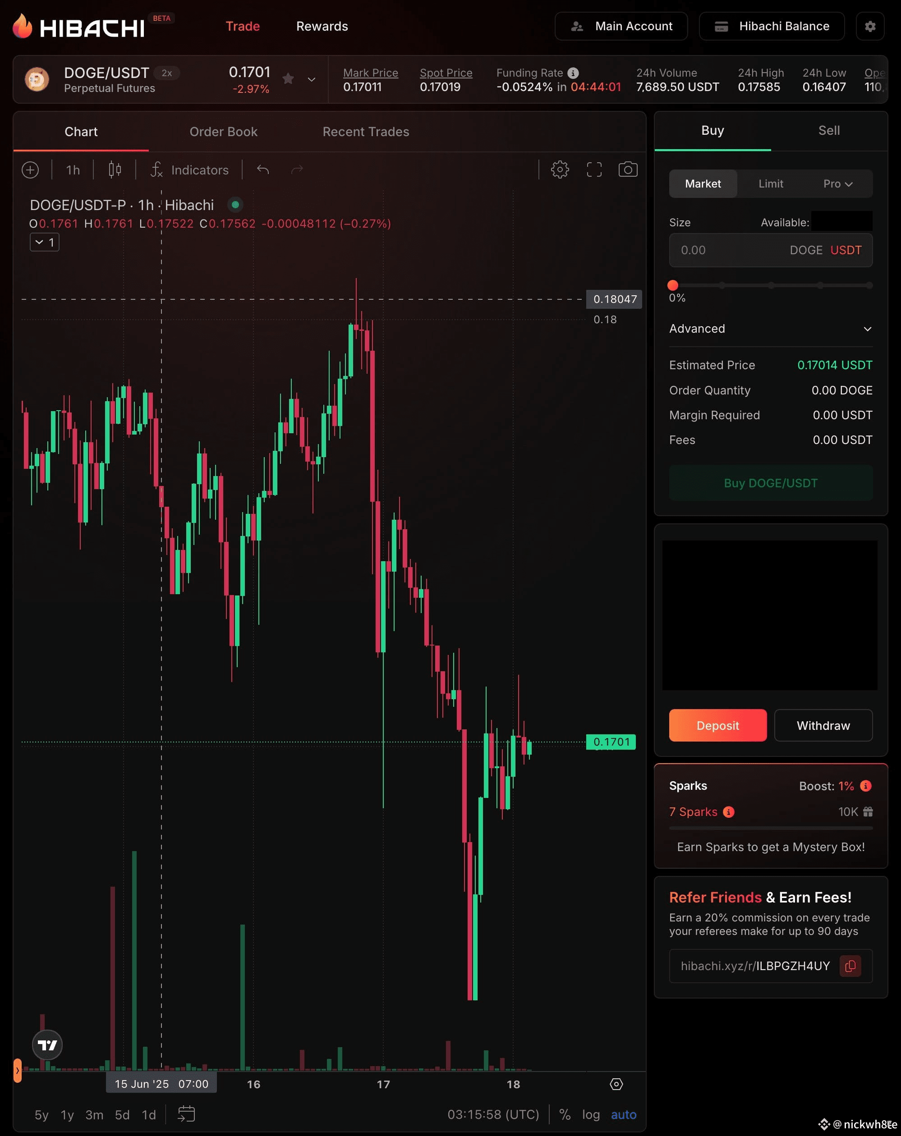This screenshot has height=1136, width=901.
Task: Undo the last chart action
Action: 262,169
